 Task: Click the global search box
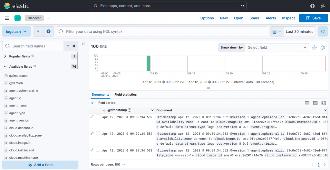[x=169, y=6]
